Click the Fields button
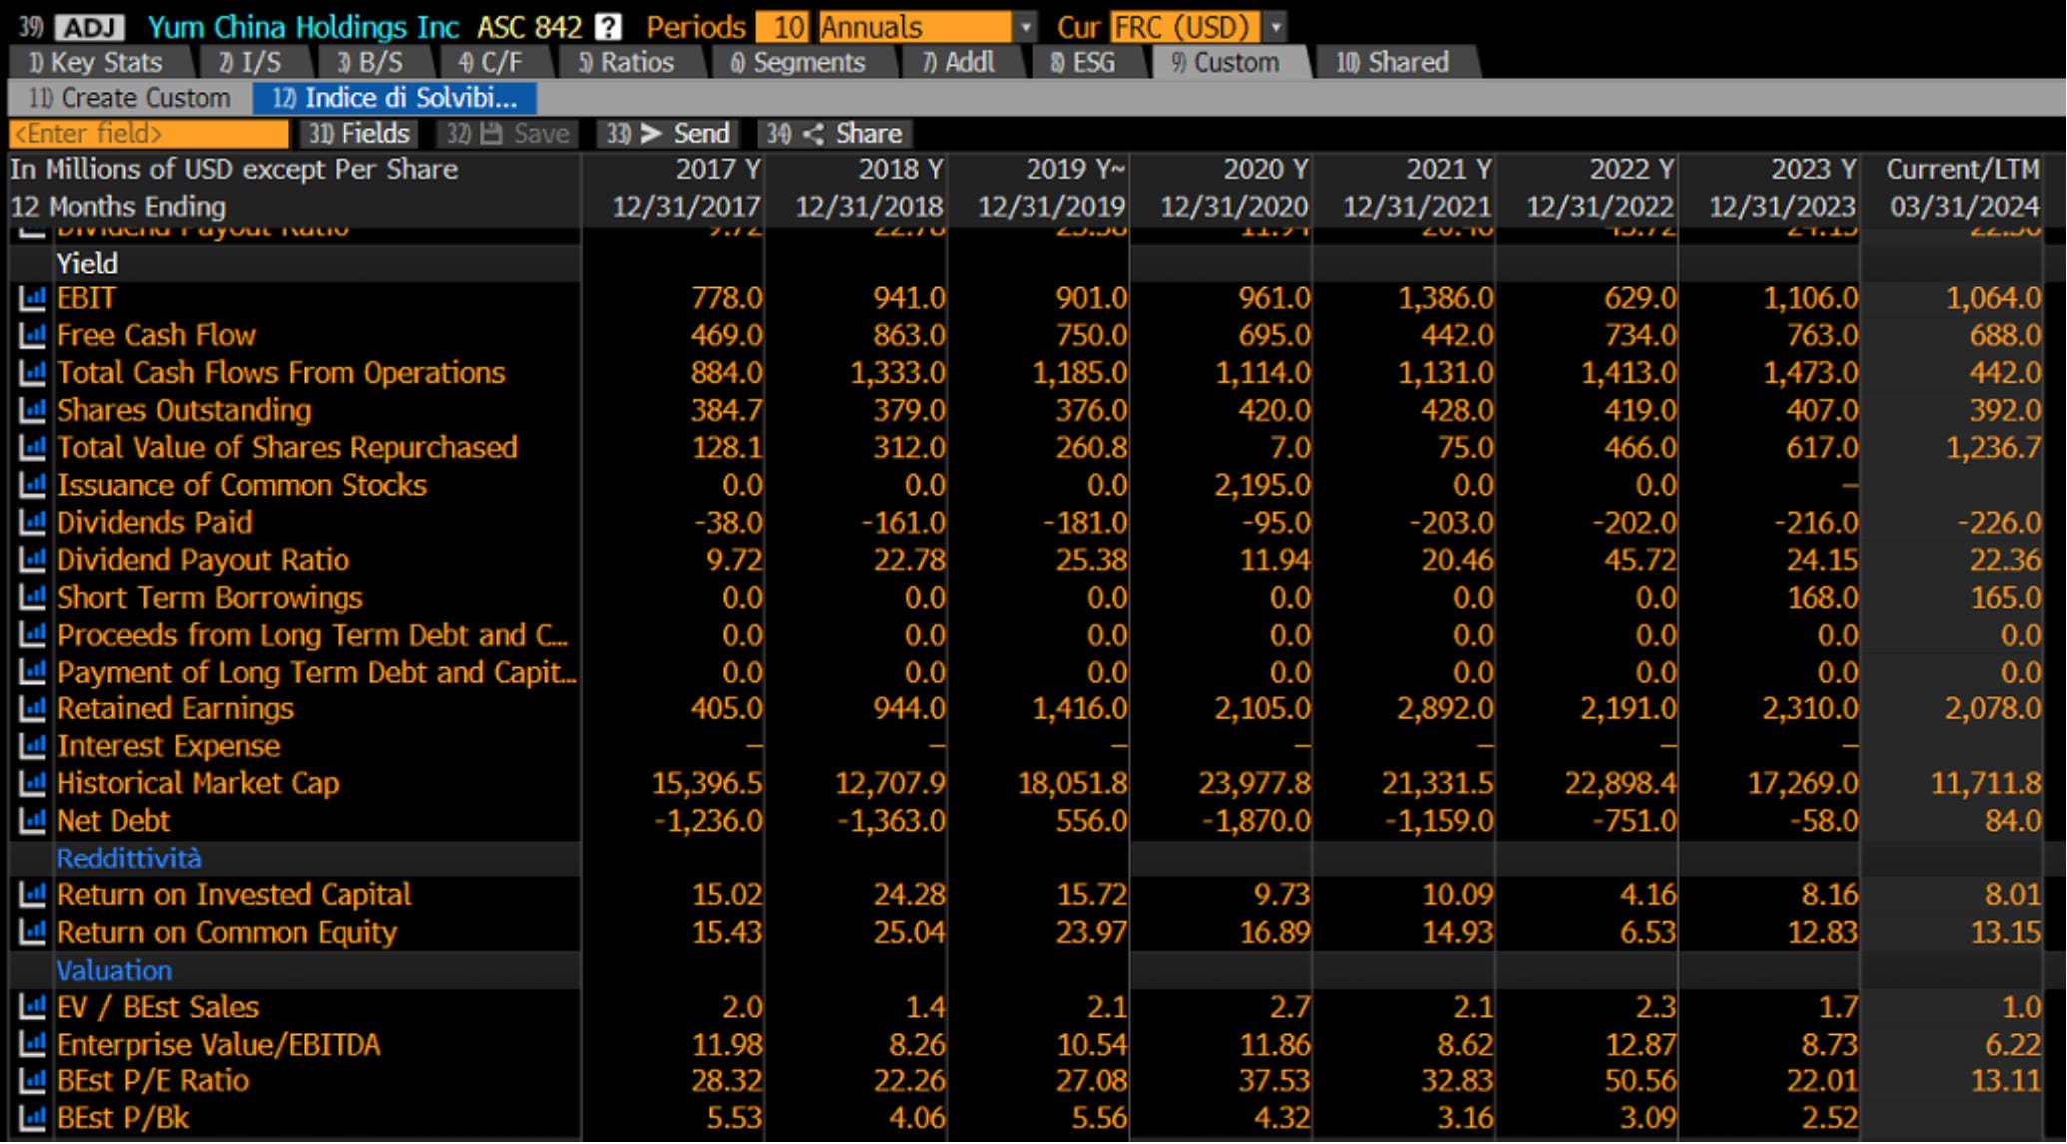The height and width of the screenshot is (1144, 2067). [x=358, y=134]
